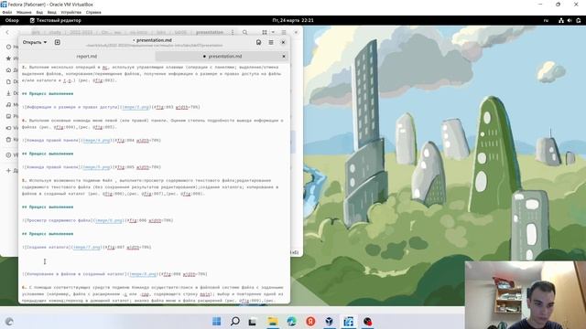Open VirtualBox 'Машина' menu

[24, 12]
